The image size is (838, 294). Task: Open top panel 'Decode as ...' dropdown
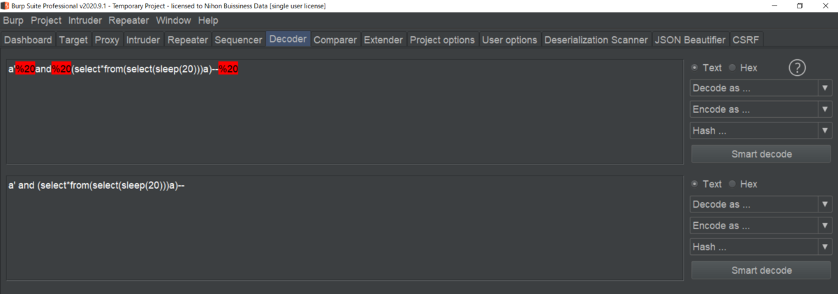click(x=760, y=88)
